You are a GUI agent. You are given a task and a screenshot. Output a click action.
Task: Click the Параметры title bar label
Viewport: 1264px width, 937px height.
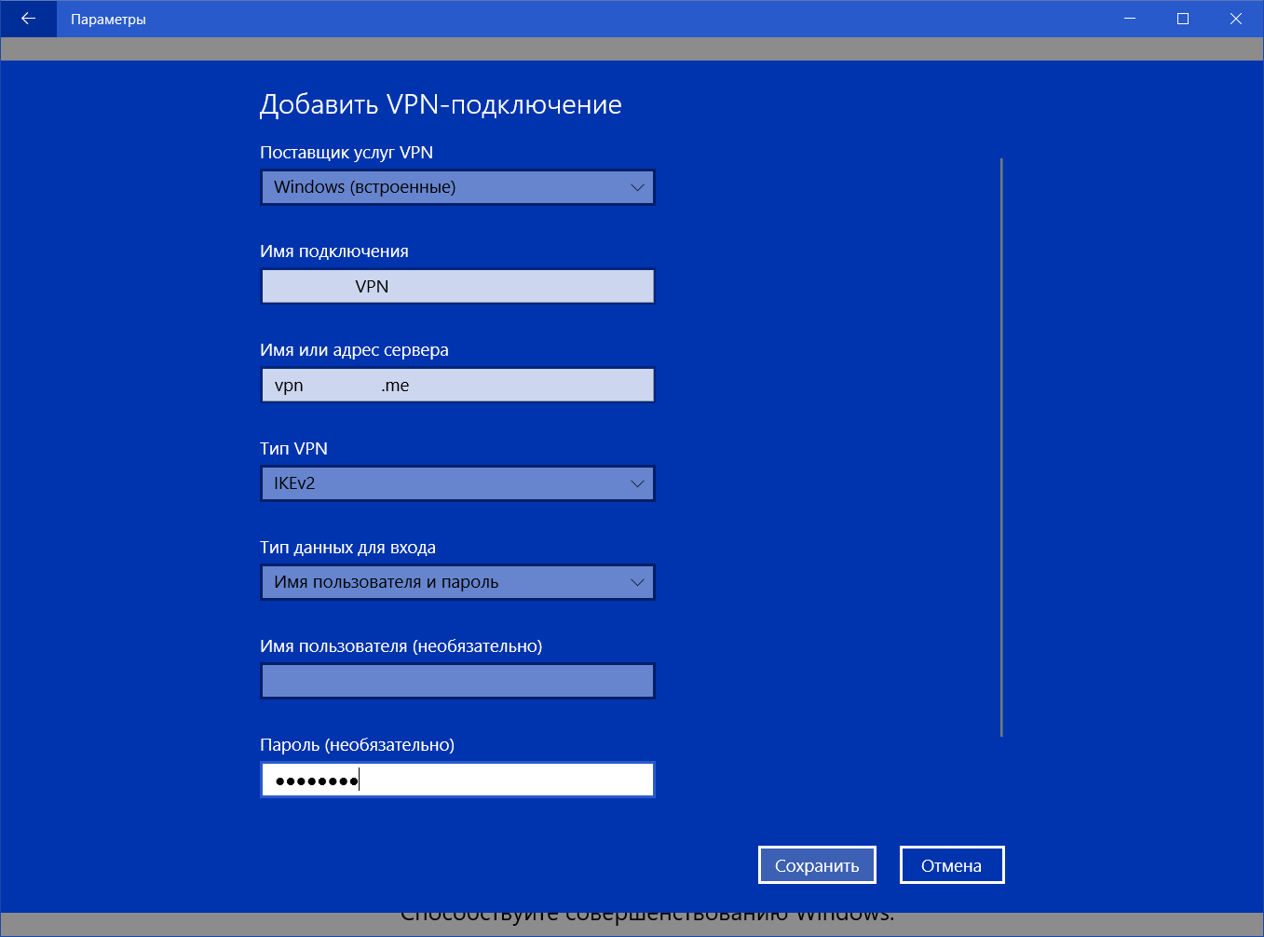(107, 18)
